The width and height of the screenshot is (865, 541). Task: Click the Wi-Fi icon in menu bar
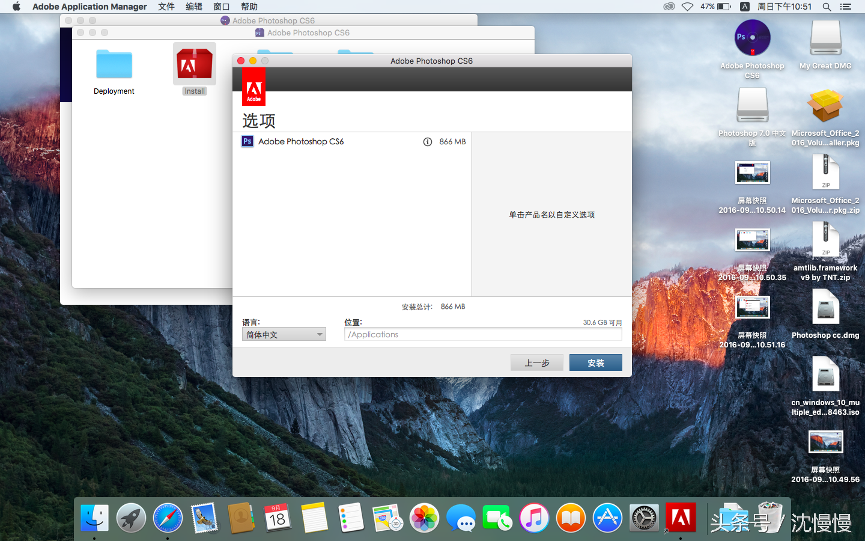(x=687, y=7)
